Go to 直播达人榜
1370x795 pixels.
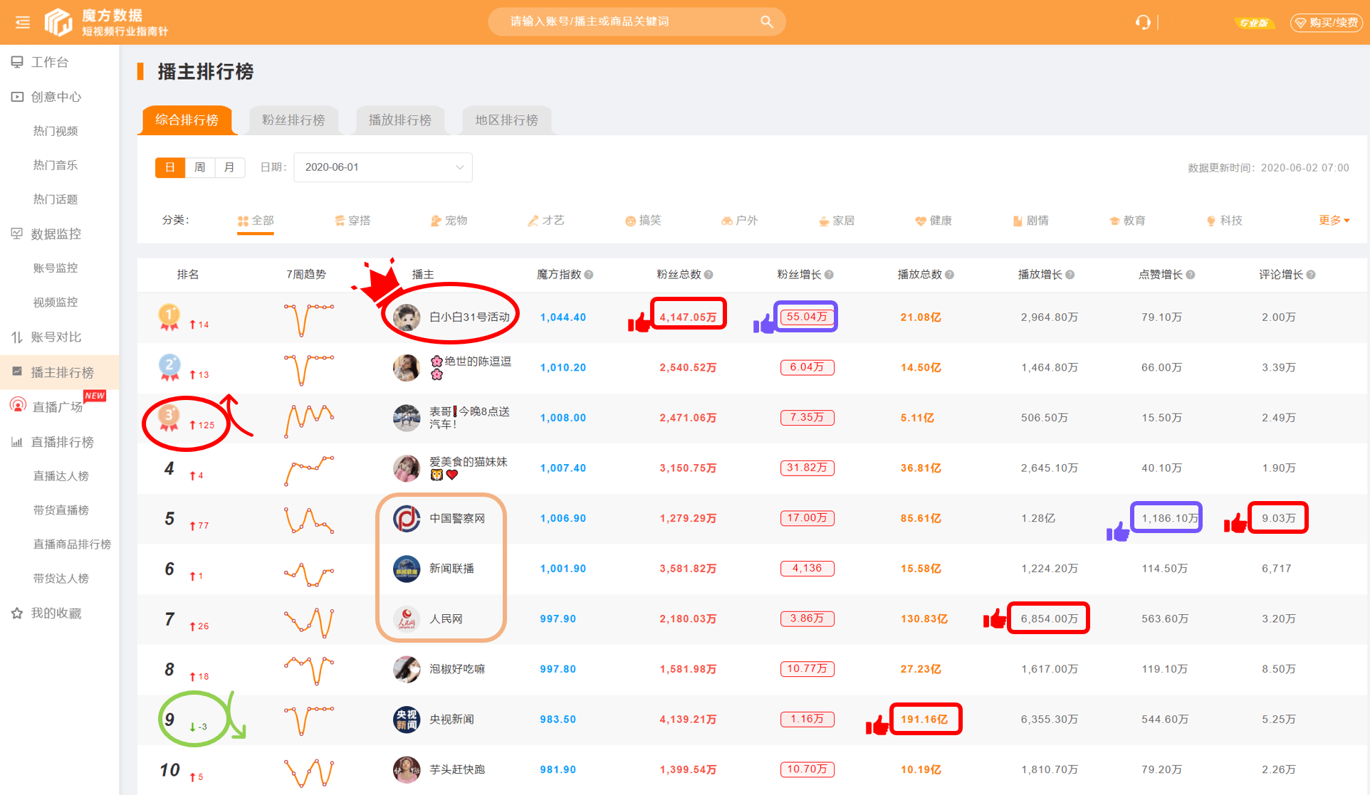click(x=61, y=476)
